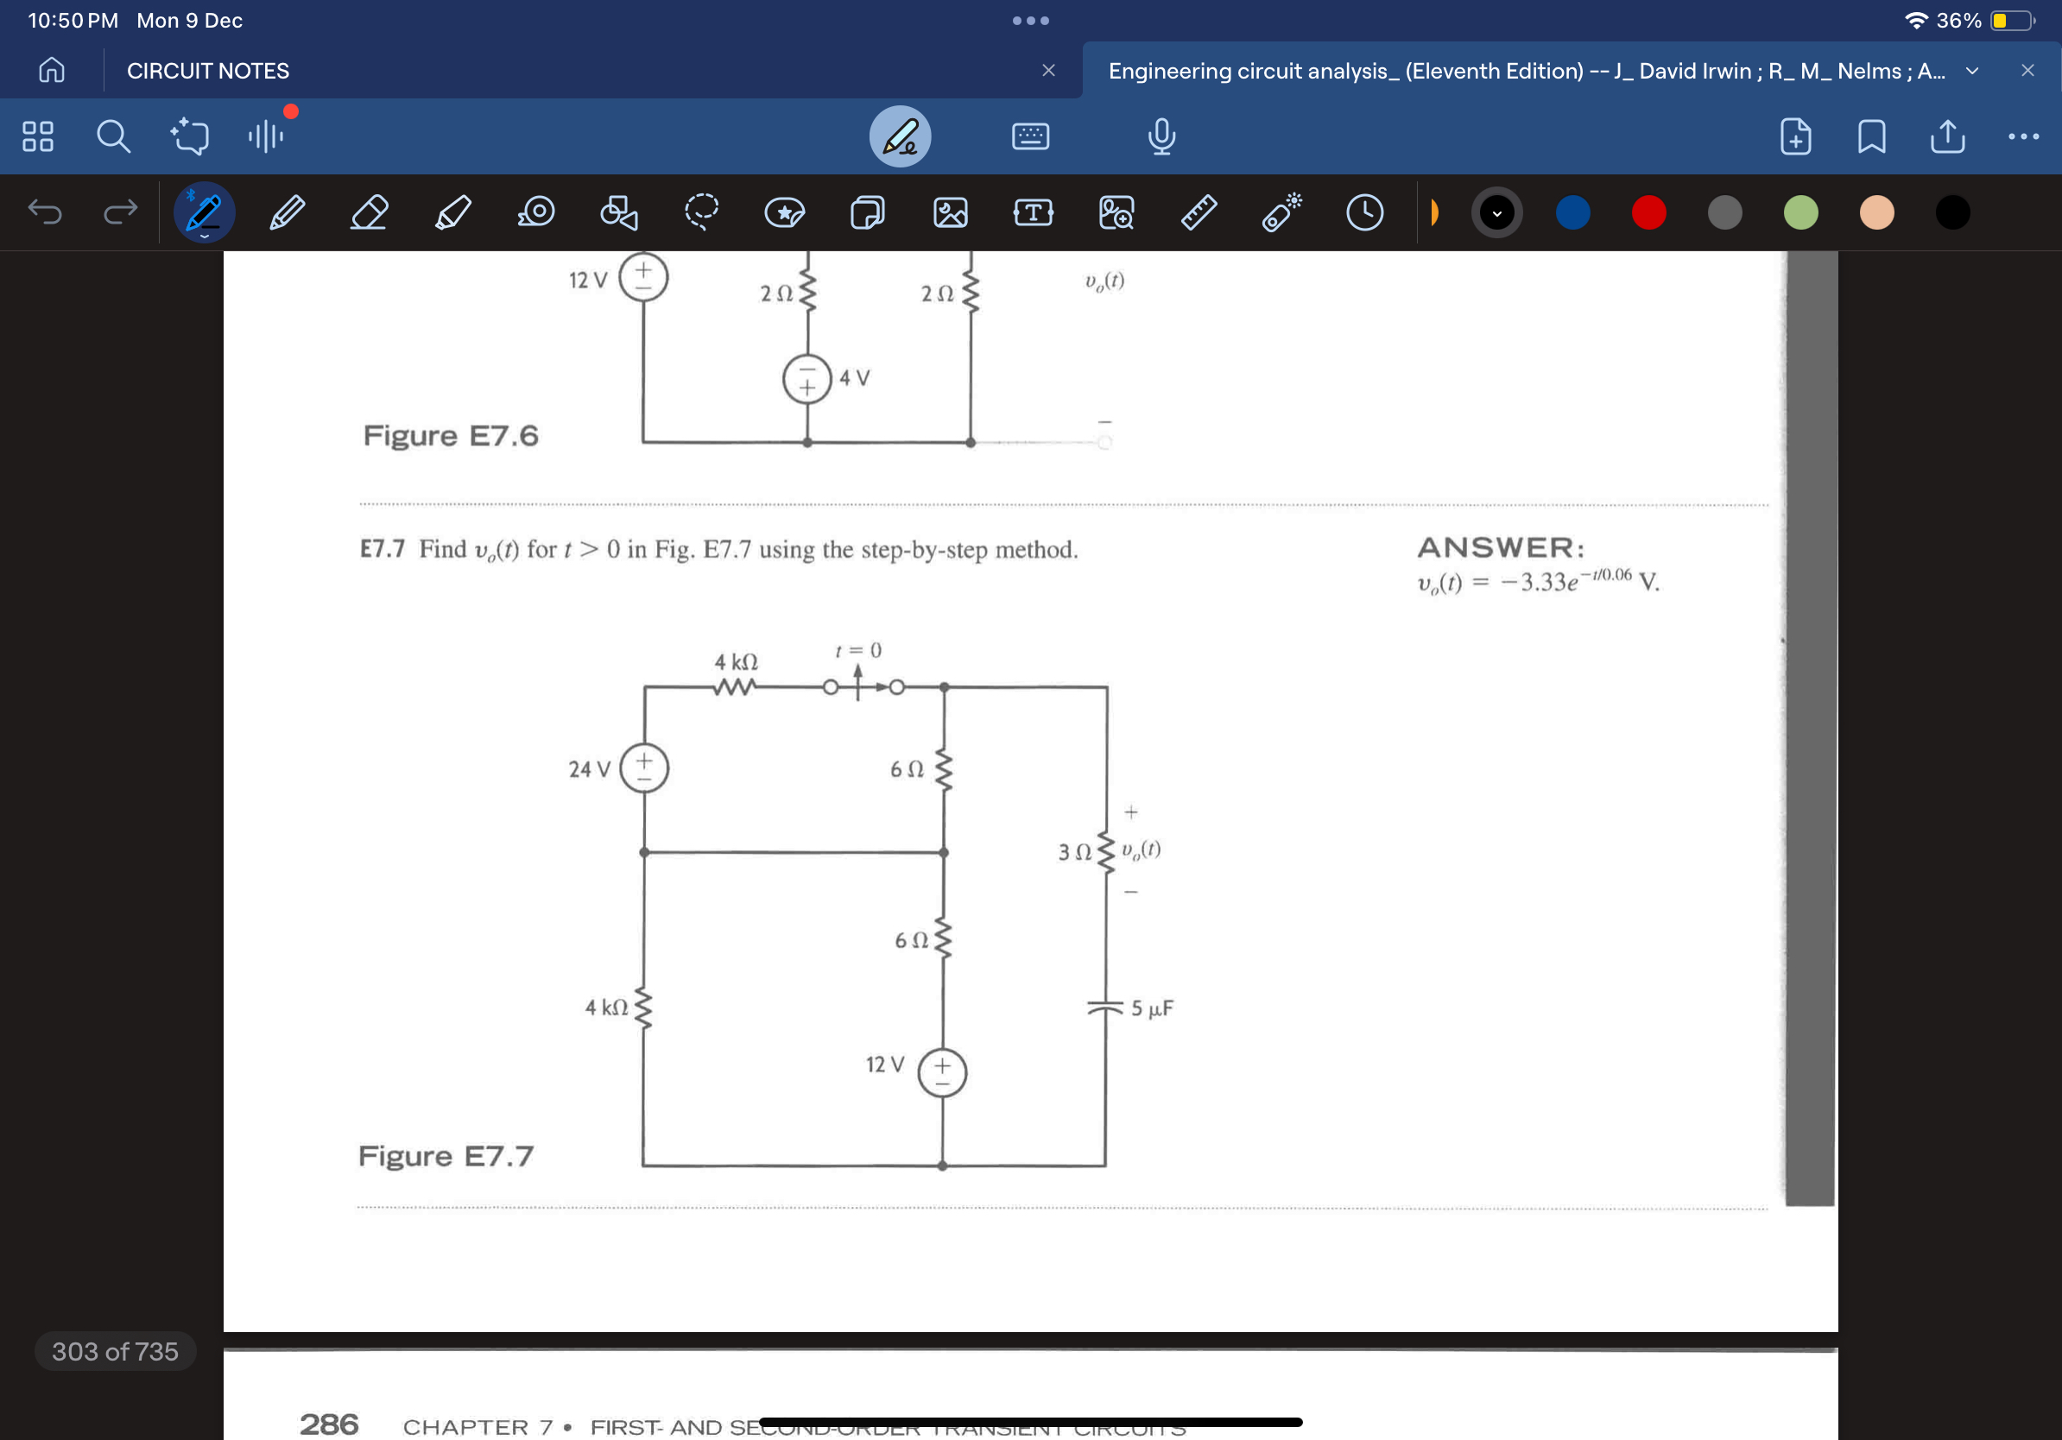Screen dimensions: 2062x1440
Task: Select the Lasso selection tool
Action: coord(701,212)
